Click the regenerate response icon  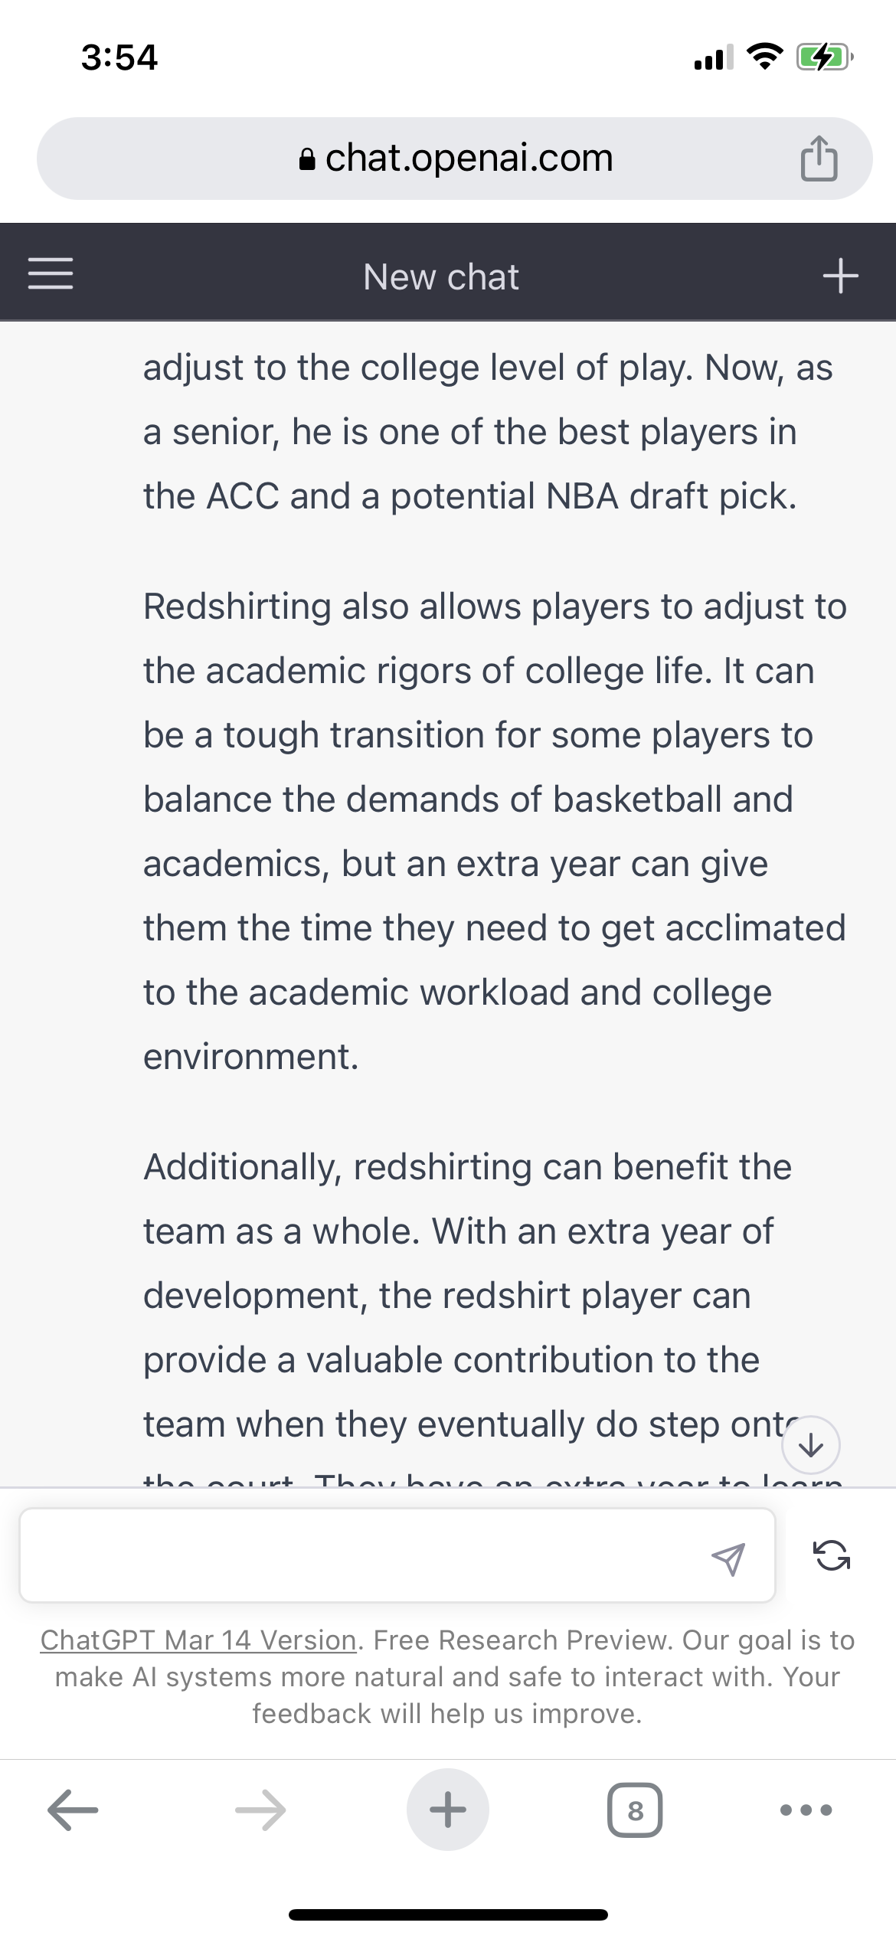click(831, 1555)
